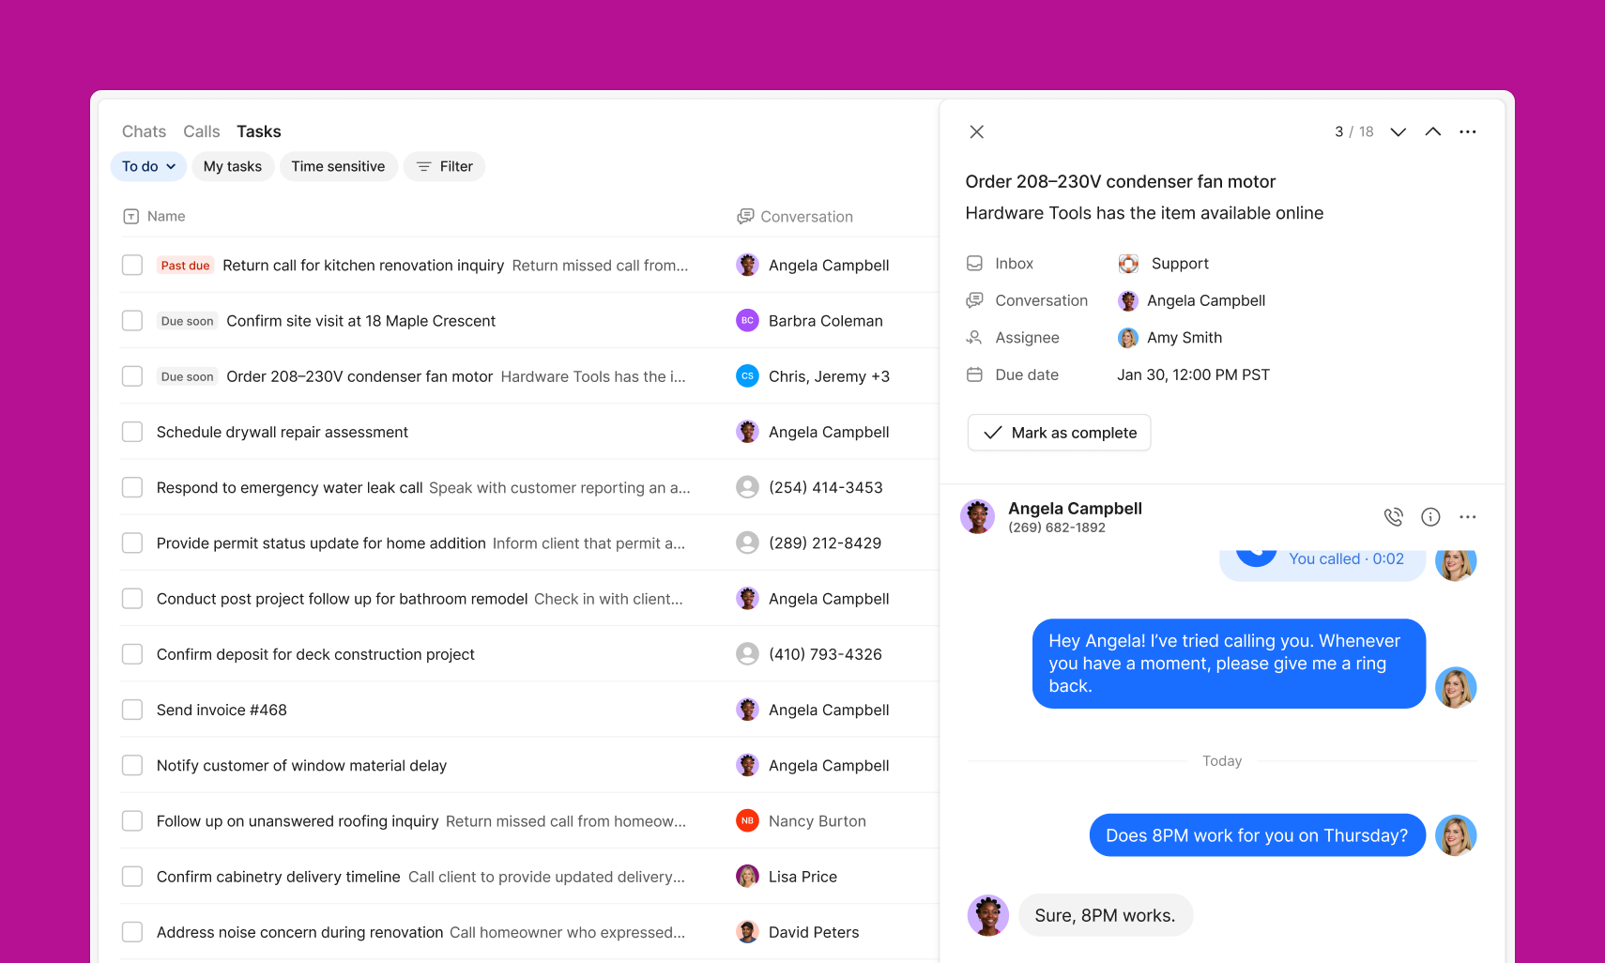This screenshot has height=963, width=1605.
Task: Open contact info icon for Angela Campbell
Action: click(x=1430, y=516)
